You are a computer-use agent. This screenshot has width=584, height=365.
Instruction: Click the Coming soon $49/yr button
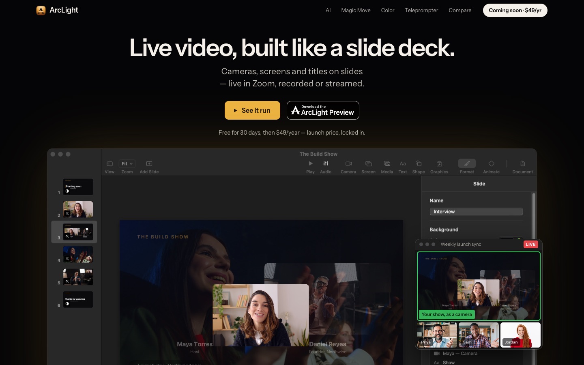coord(515,11)
